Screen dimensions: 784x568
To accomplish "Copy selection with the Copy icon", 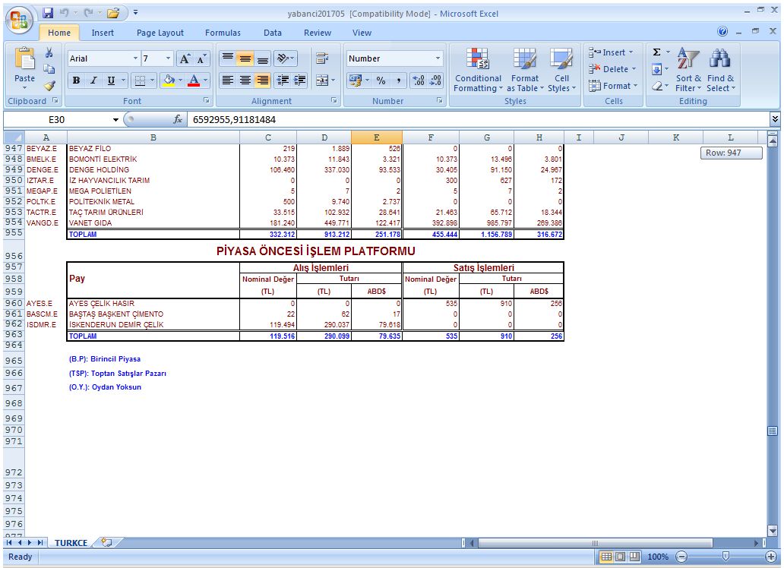I will click(49, 69).
